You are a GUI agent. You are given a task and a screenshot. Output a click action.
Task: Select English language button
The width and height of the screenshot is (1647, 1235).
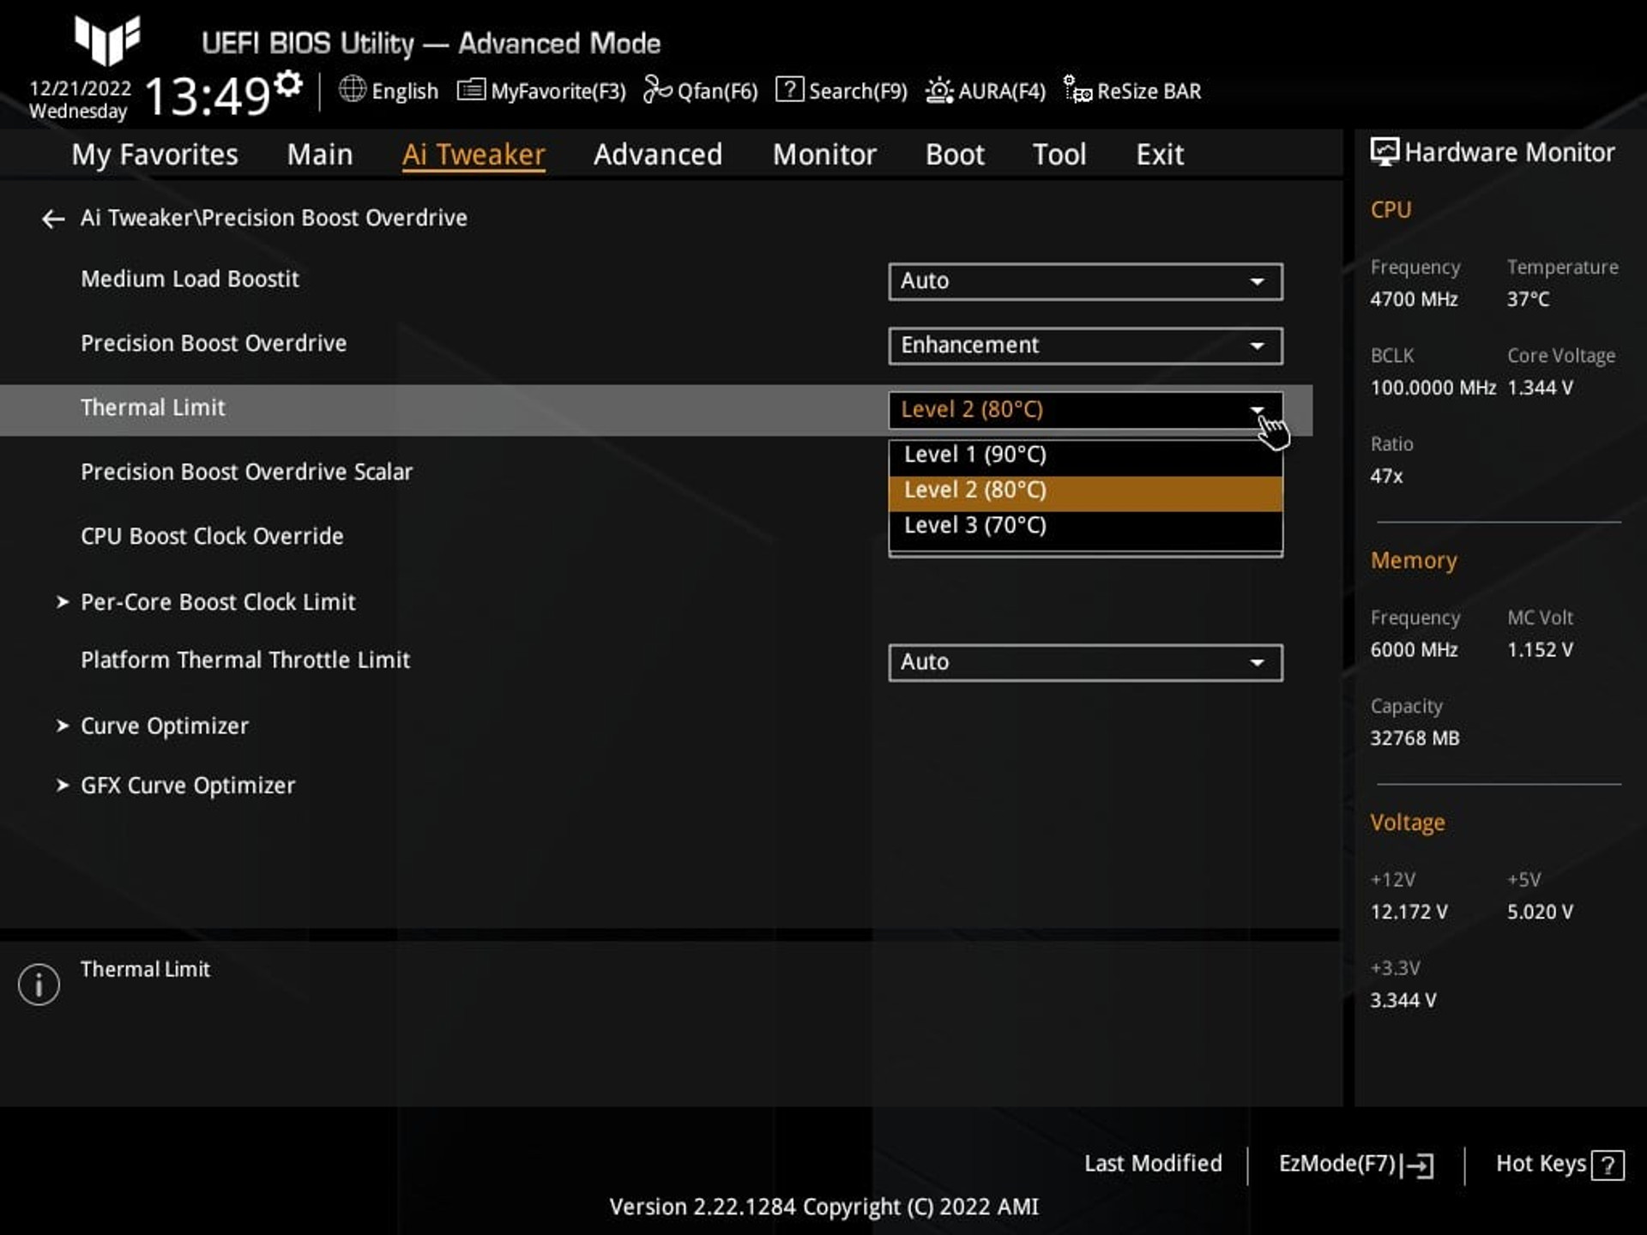[x=389, y=91]
